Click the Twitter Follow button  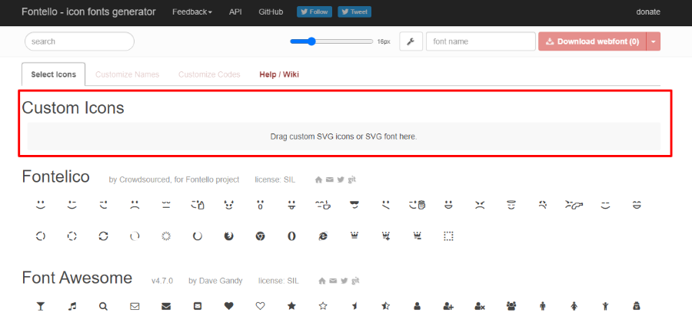click(314, 12)
